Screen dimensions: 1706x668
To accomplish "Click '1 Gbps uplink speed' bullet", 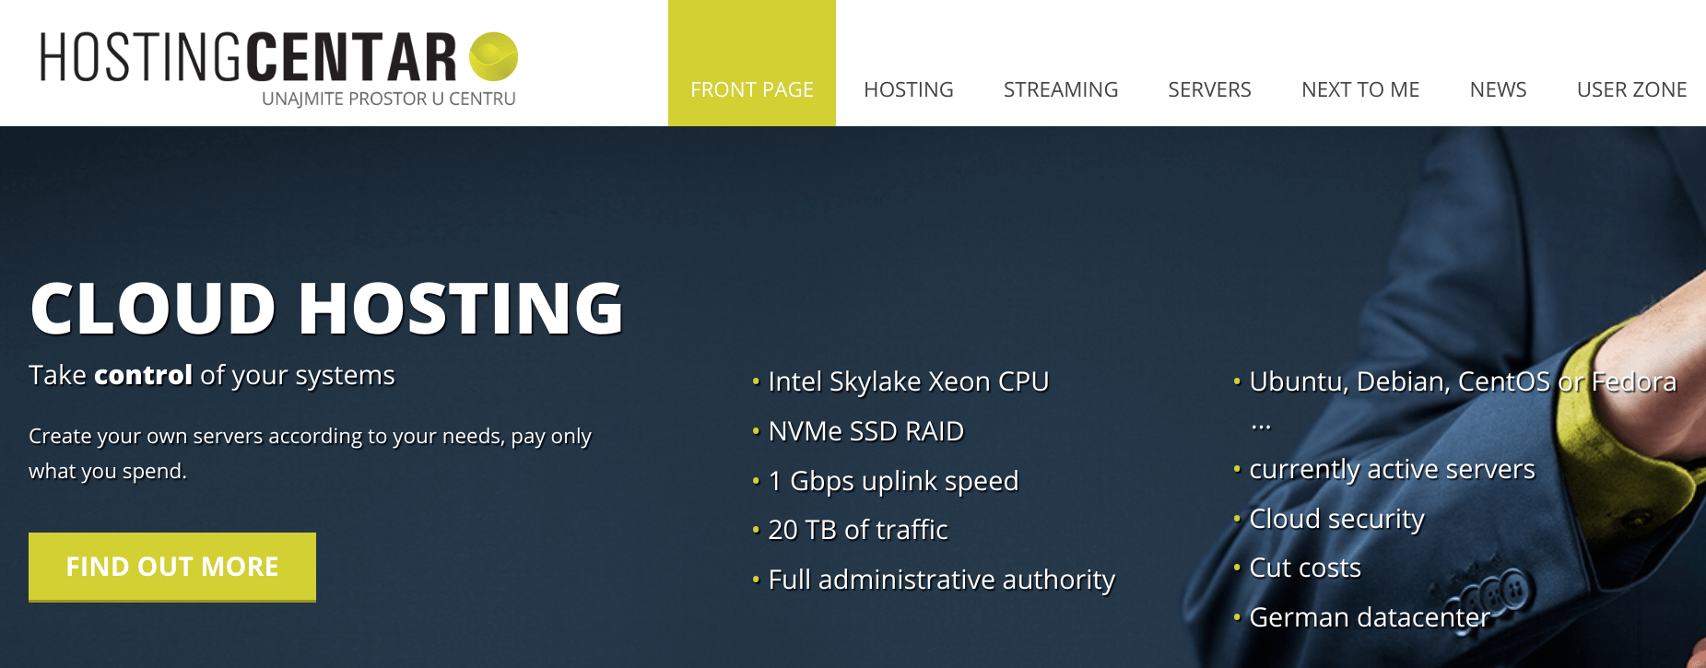I will 893,481.
